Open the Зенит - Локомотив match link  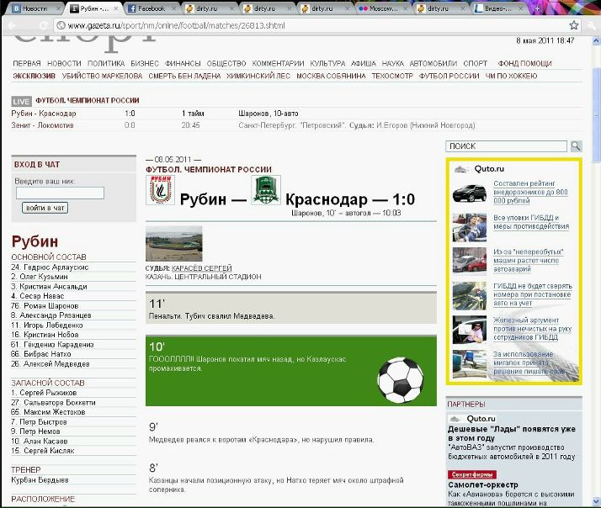coord(43,125)
